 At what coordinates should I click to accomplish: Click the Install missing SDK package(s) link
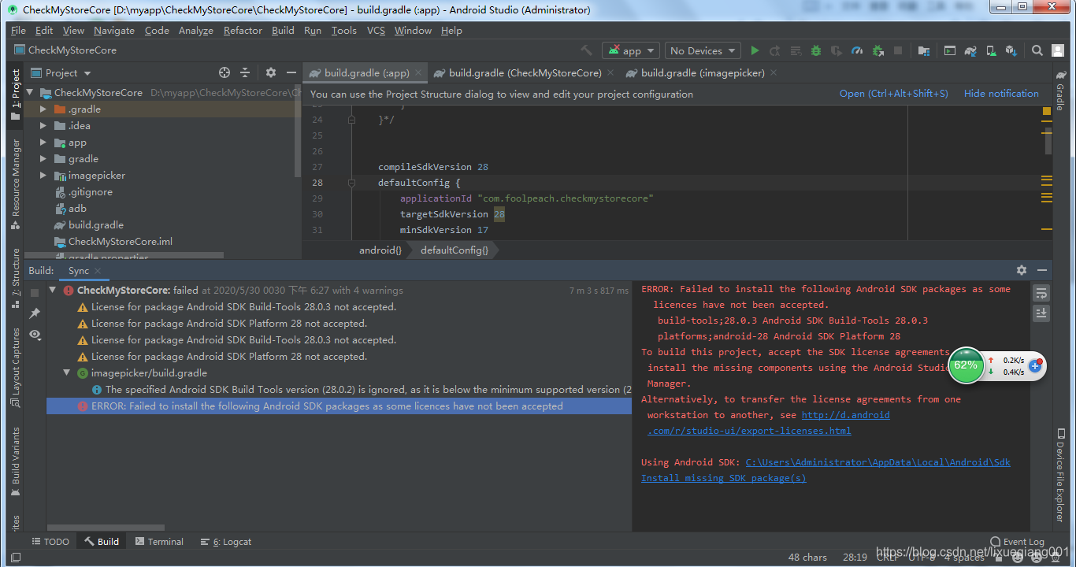point(722,478)
